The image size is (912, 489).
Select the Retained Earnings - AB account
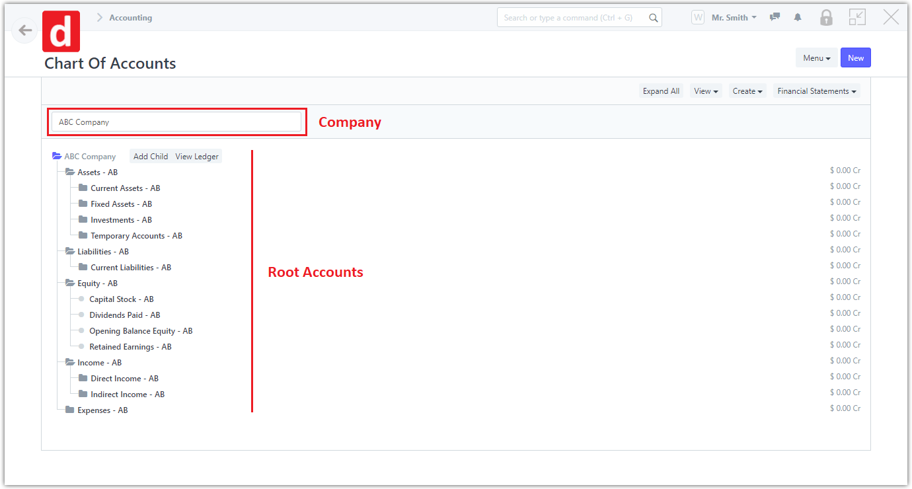click(x=130, y=347)
